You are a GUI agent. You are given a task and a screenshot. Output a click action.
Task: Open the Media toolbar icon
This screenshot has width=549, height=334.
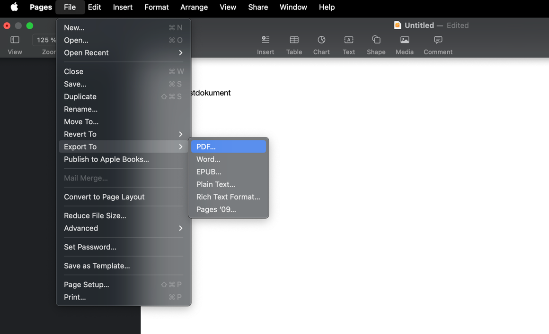pos(405,40)
